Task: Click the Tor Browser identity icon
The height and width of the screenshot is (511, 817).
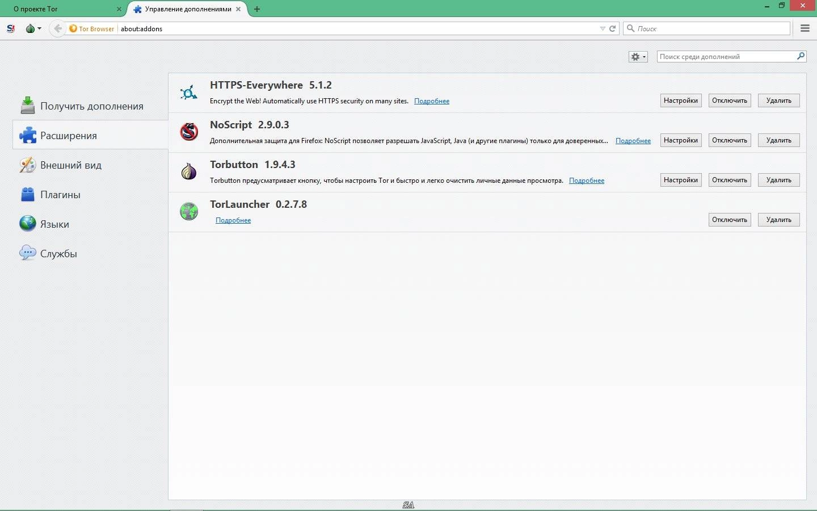Action: [73, 28]
